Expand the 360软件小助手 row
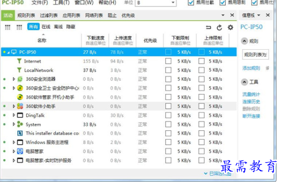The height and width of the screenshot is (182, 281). (14, 106)
